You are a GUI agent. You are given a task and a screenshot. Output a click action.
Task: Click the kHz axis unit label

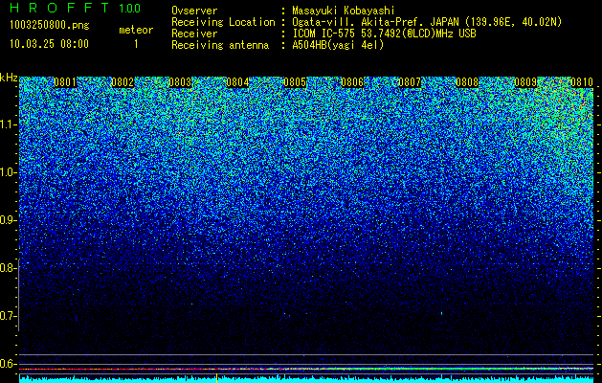click(9, 78)
